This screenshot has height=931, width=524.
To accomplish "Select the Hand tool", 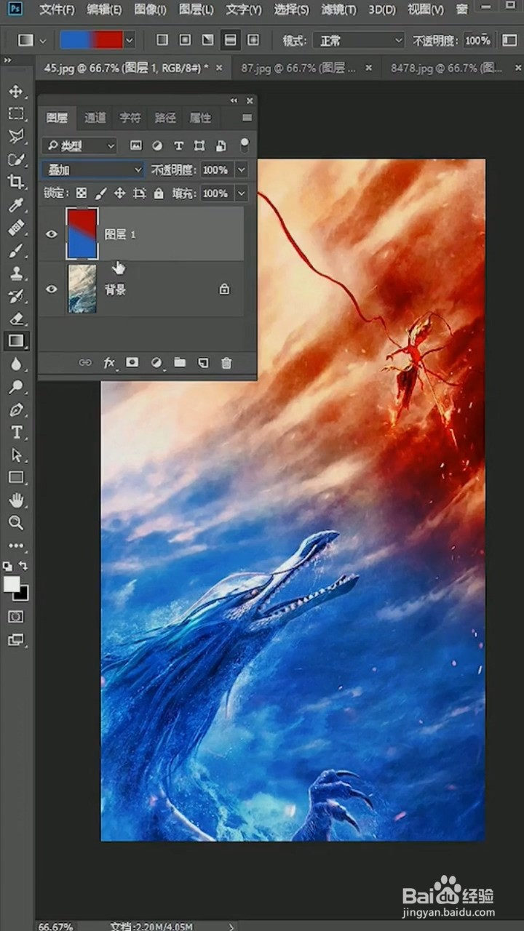I will [x=16, y=500].
